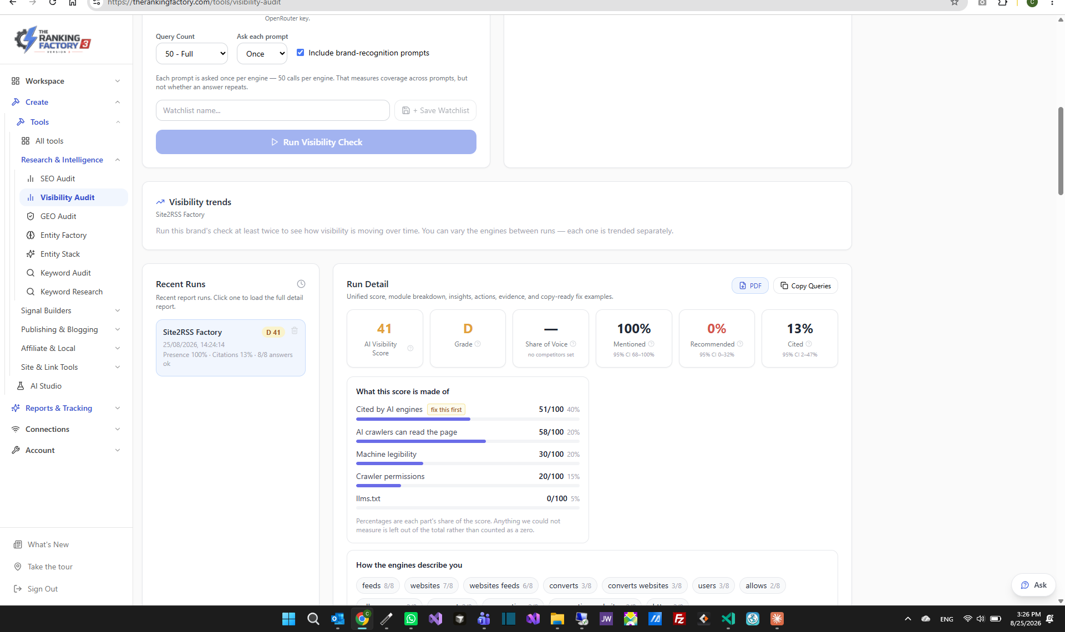Expand the Account section
Viewport: 1065px width, 632px height.
66,450
